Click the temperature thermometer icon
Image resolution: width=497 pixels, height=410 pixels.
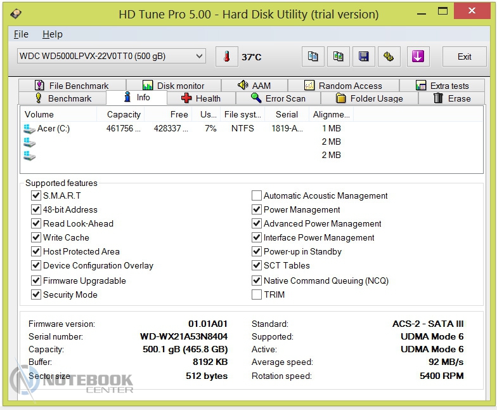[x=227, y=57]
